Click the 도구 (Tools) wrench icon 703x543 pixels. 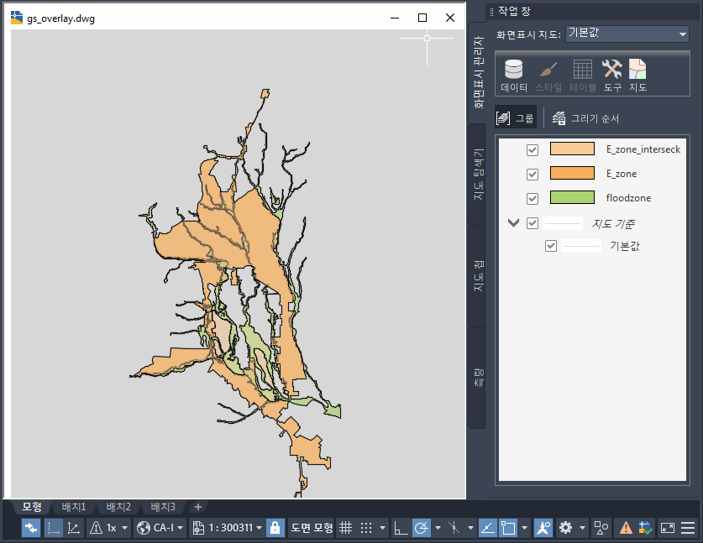612,75
